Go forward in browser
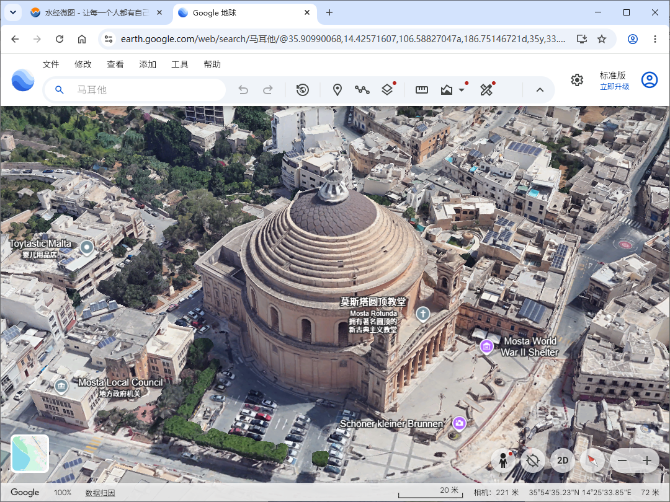Image resolution: width=670 pixels, height=502 pixels. coord(37,39)
